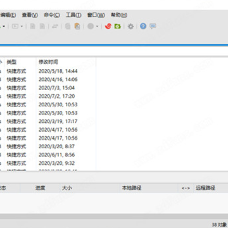Click the 进度 column header in transfer panel

tap(40, 187)
